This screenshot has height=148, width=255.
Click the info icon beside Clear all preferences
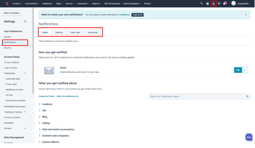[77, 96]
